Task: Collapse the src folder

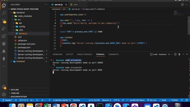Action: click(19, 20)
